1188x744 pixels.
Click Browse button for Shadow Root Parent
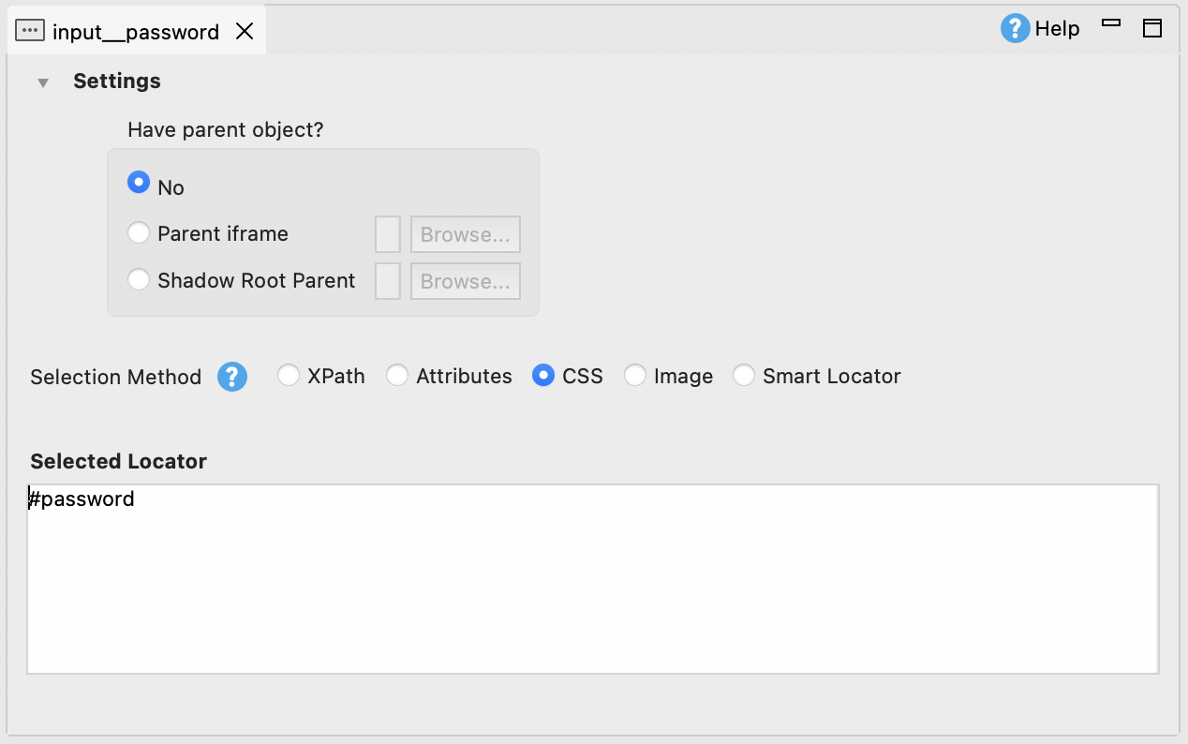465,281
